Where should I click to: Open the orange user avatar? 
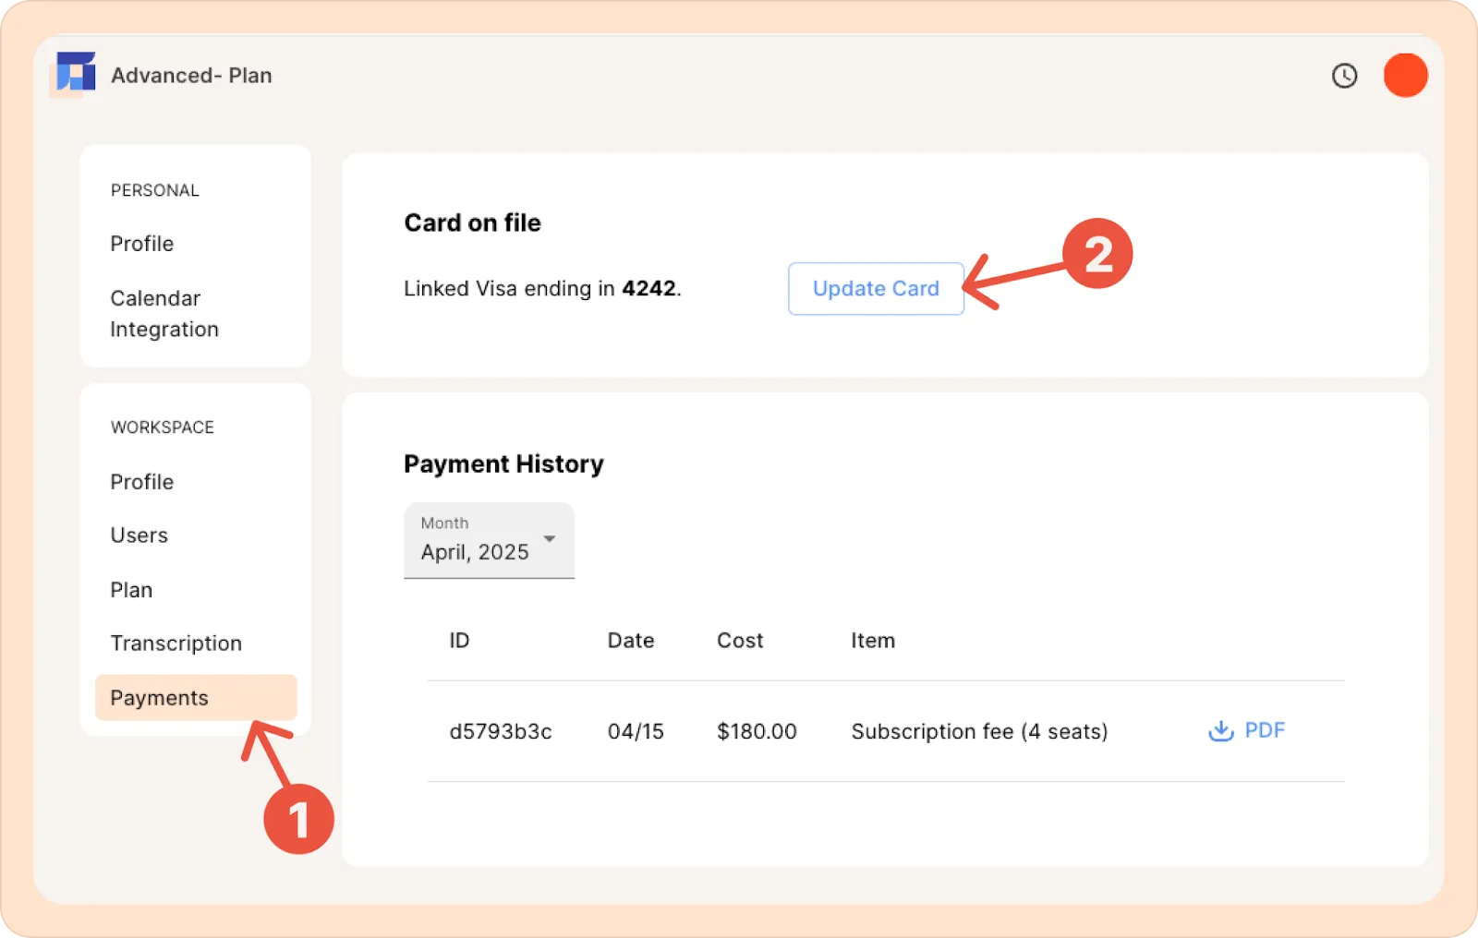(1405, 75)
